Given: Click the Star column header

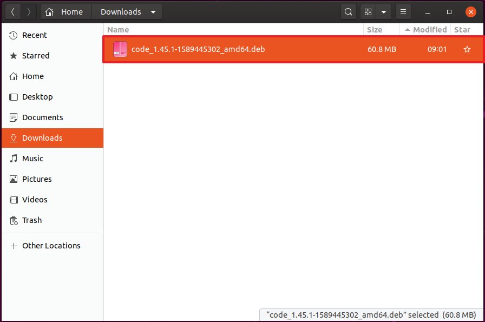Looking at the screenshot, I should (467, 30).
